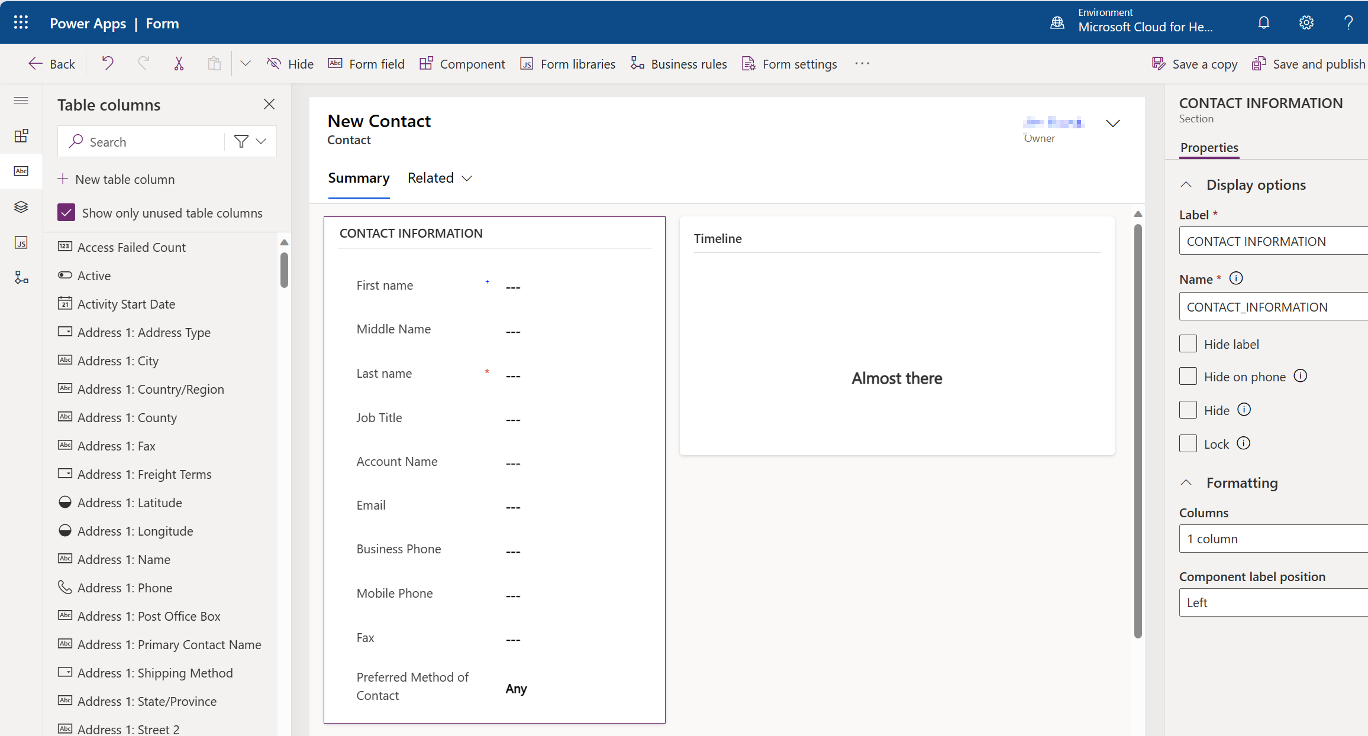The height and width of the screenshot is (736, 1368).
Task: Open the Form libraries JS sidebar icon
Action: (21, 242)
